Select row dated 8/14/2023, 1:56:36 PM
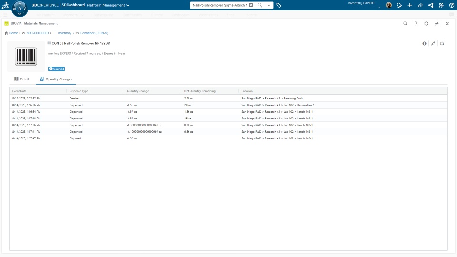 click(x=228, y=105)
